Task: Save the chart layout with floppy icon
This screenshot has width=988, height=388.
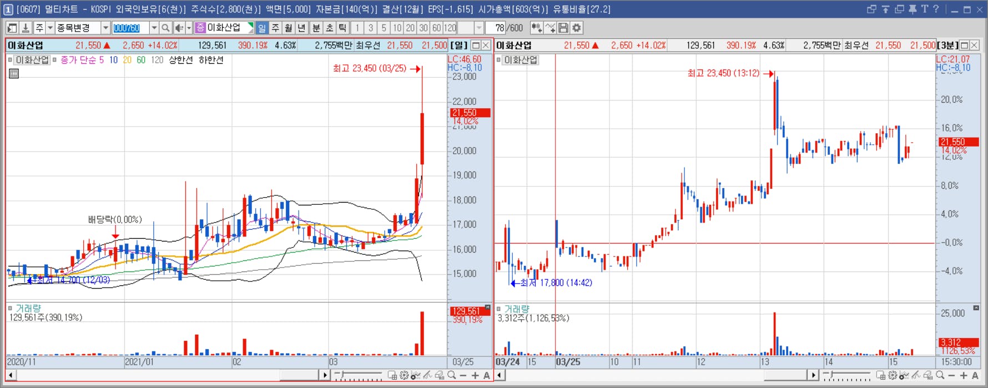Action: [563, 28]
